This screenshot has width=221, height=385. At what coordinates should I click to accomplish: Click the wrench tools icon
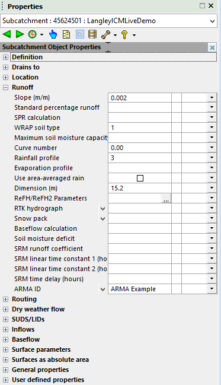coord(105,34)
